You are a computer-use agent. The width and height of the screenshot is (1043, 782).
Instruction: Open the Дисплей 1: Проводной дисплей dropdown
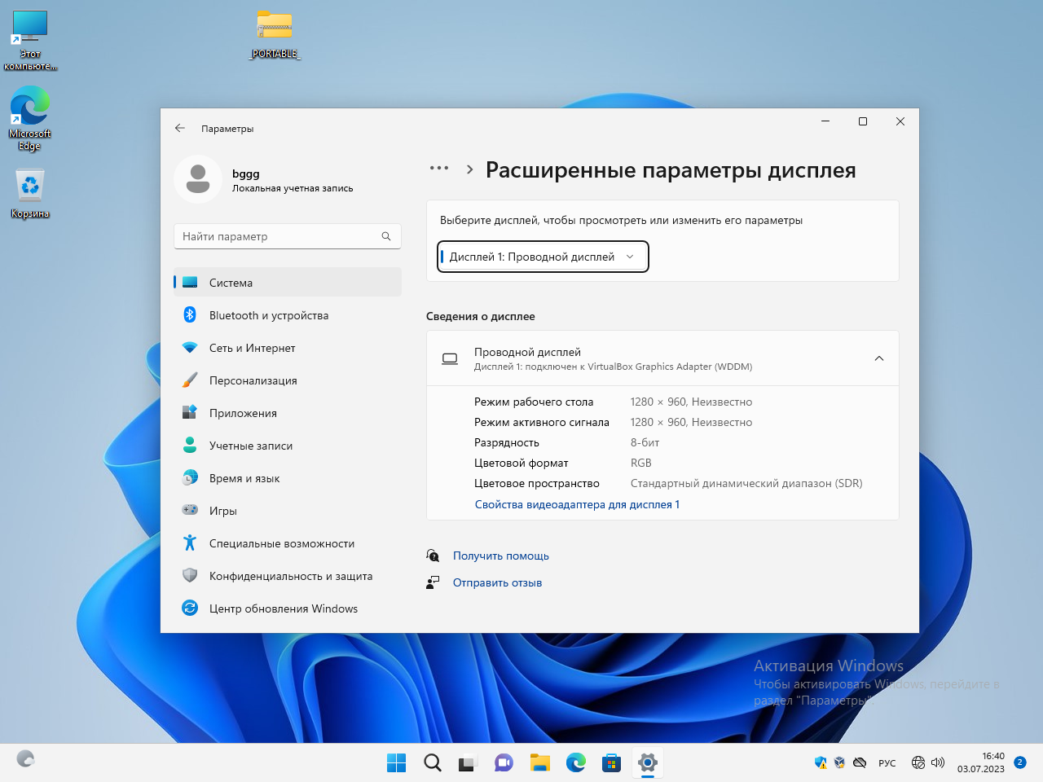543,257
